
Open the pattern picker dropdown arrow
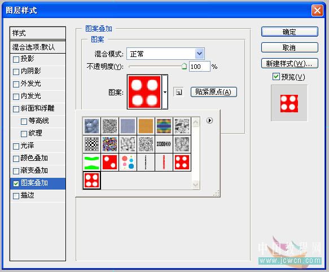[x=165, y=92]
